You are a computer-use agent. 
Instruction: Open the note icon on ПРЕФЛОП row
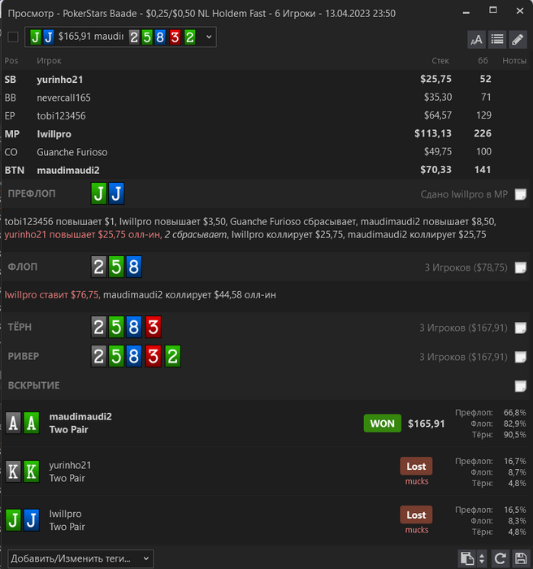click(x=520, y=194)
